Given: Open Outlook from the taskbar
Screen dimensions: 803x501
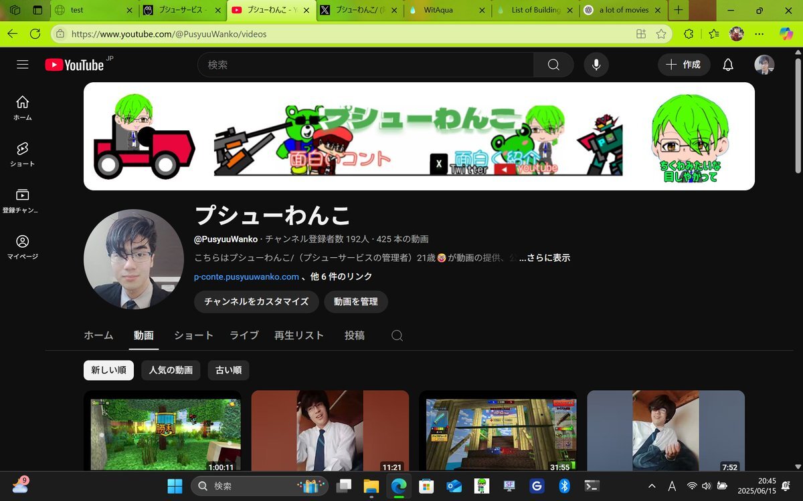Looking at the screenshot, I should [454, 486].
